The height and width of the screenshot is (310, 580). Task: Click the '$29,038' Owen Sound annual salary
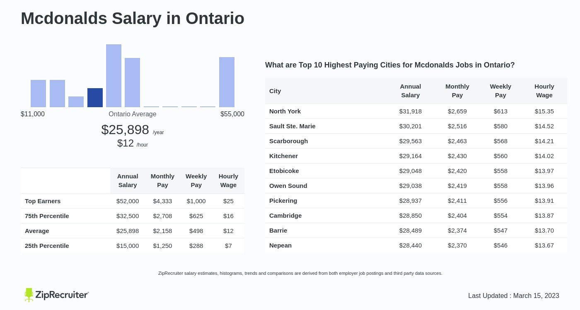(x=411, y=186)
